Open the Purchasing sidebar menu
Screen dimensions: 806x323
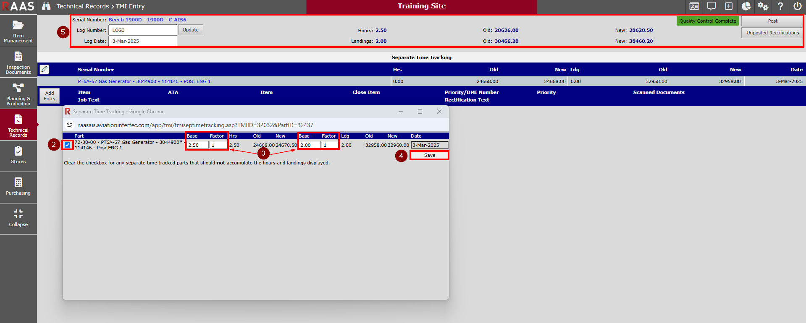click(x=18, y=187)
